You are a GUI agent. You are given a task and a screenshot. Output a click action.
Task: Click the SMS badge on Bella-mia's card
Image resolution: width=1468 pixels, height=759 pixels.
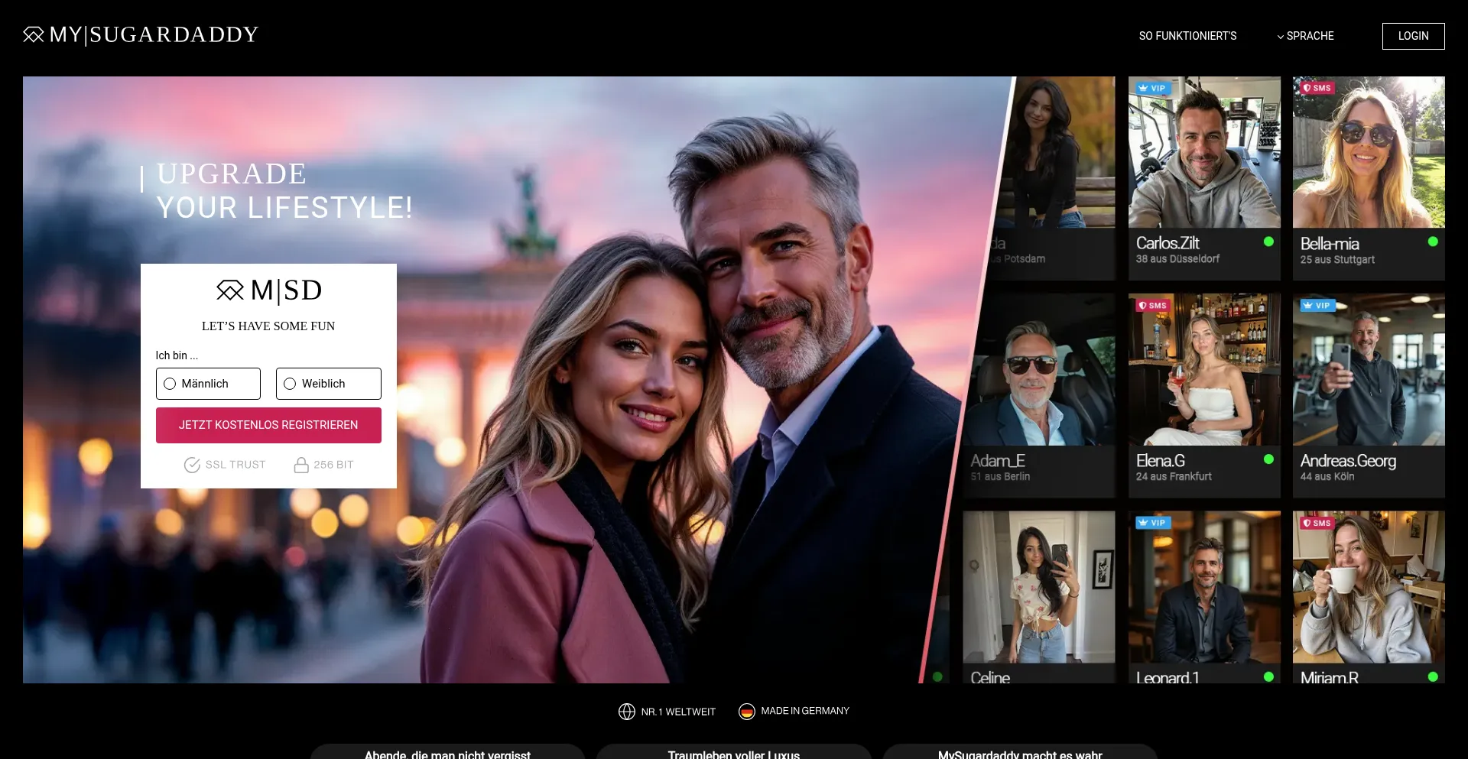click(x=1317, y=89)
